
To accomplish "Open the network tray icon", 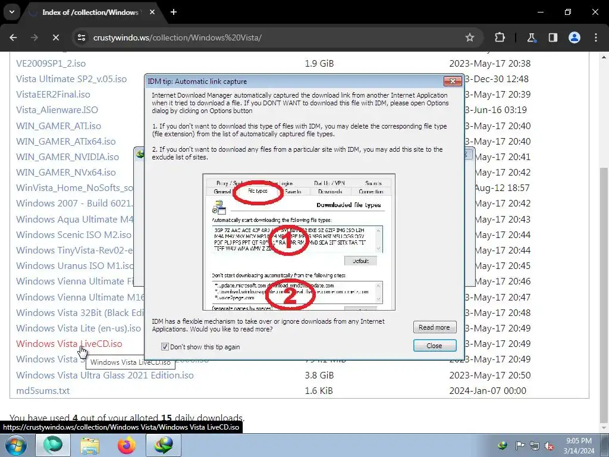I will click(535, 446).
